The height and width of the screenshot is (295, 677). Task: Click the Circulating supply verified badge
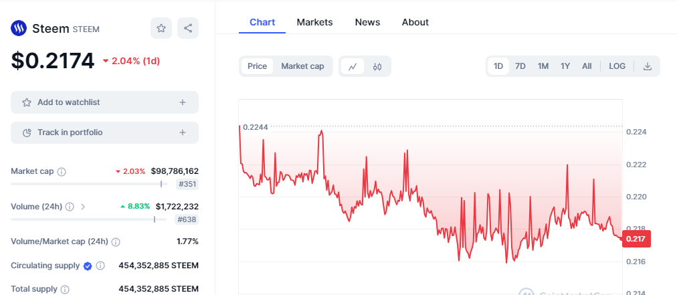(88, 266)
